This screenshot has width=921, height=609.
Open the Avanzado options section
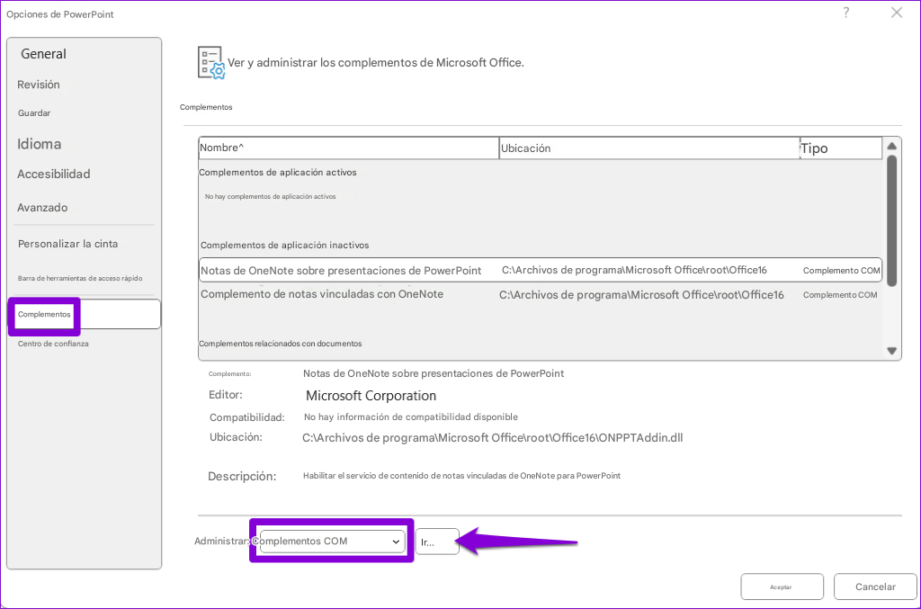click(41, 207)
